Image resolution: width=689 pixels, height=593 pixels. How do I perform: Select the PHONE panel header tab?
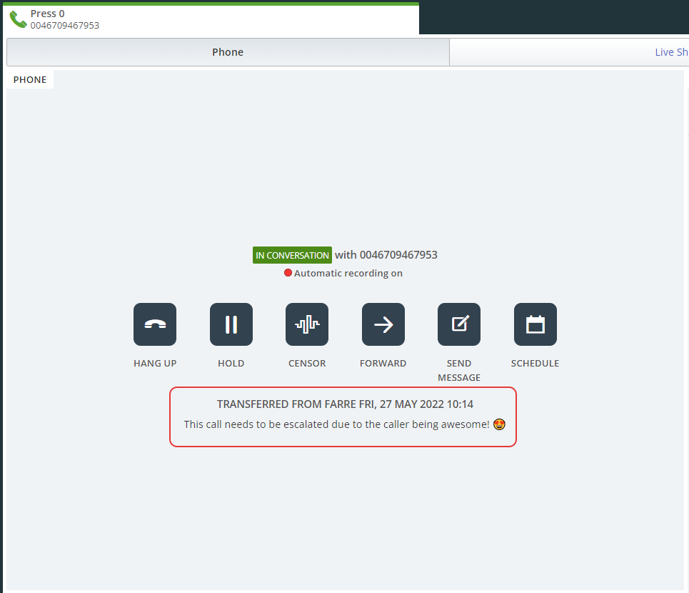[30, 79]
